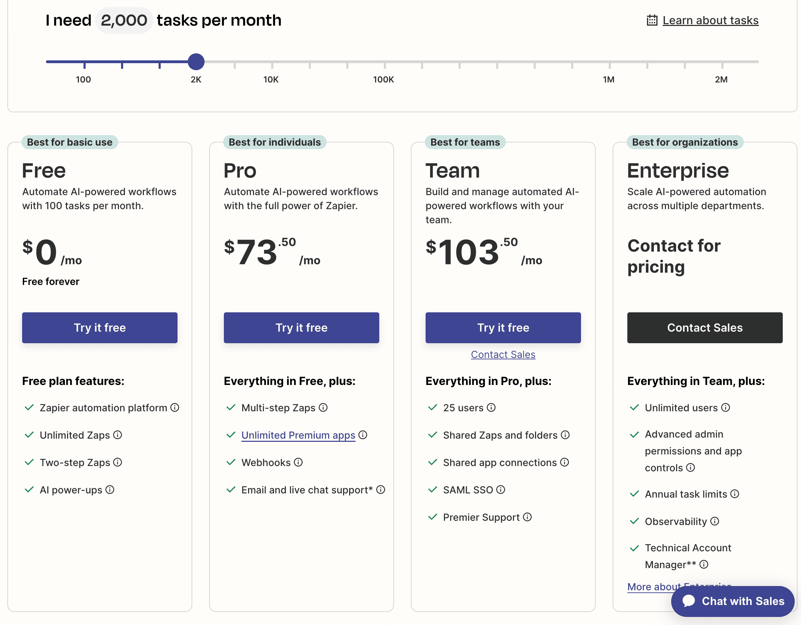801x625 pixels.
Task: Open info icon for Zapier automation platform
Action: 175,407
